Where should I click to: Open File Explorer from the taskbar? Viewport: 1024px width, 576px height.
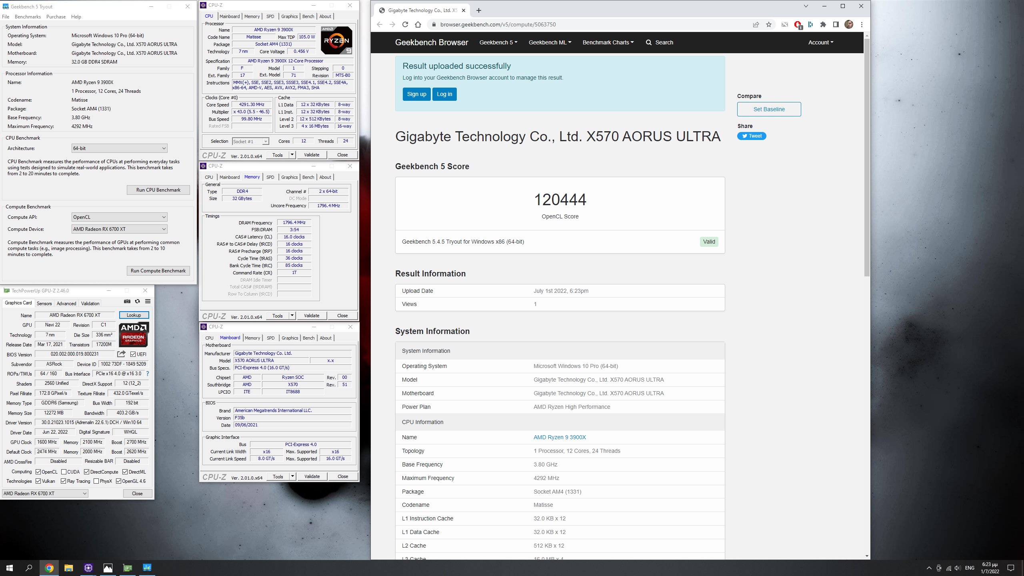pos(69,568)
